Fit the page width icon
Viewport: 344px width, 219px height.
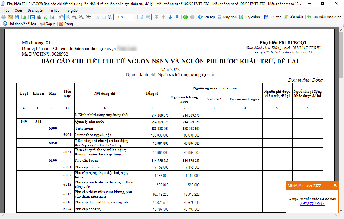pyautogui.click(x=103, y=17)
